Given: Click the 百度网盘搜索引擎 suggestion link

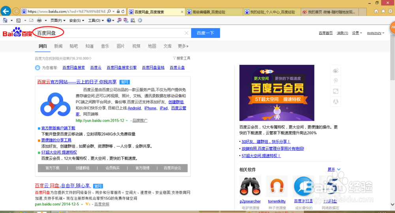Looking at the screenshot, I should (x=122, y=68).
